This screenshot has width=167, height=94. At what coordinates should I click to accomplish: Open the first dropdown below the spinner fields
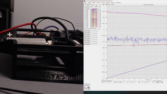(86, 7)
